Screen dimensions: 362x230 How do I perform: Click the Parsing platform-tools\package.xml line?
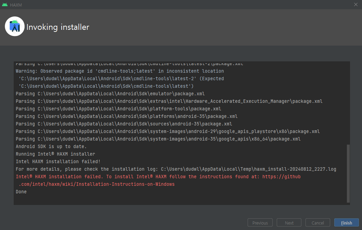(118, 109)
